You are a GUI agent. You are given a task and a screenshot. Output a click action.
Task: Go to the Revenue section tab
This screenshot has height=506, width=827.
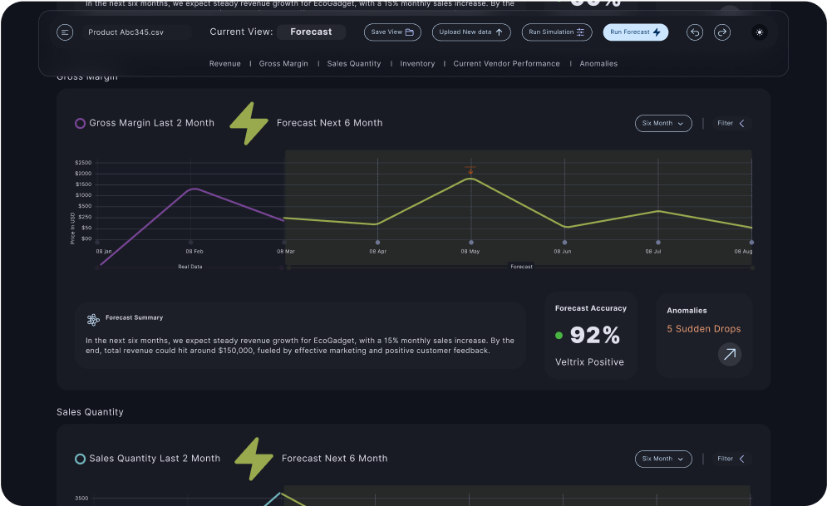click(x=224, y=63)
